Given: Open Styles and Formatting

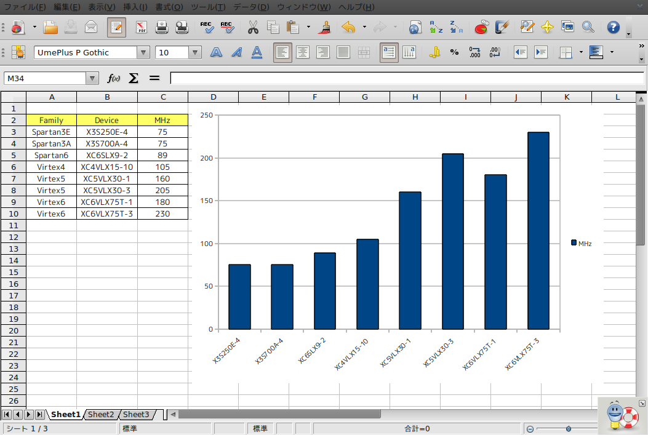Looking at the screenshot, I should pyautogui.click(x=18, y=52).
